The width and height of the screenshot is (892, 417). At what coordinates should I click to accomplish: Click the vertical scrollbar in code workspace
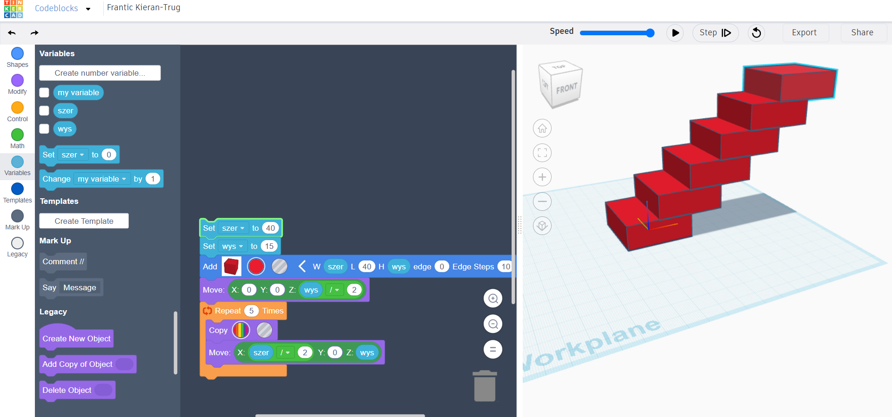tap(513, 187)
